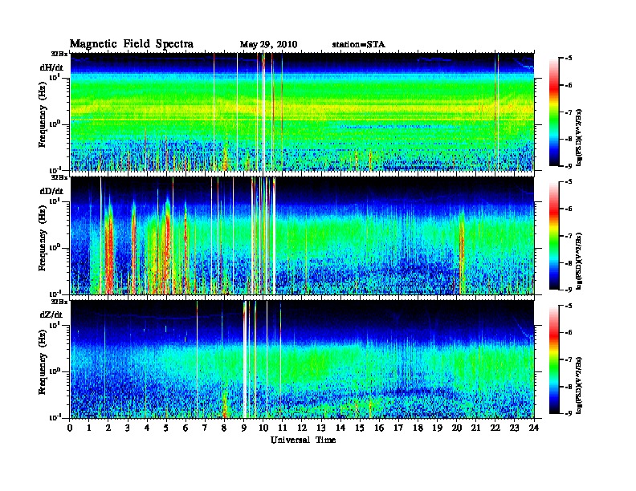
Task: Click hour tick label "16" on time axis
Action: pos(379,428)
